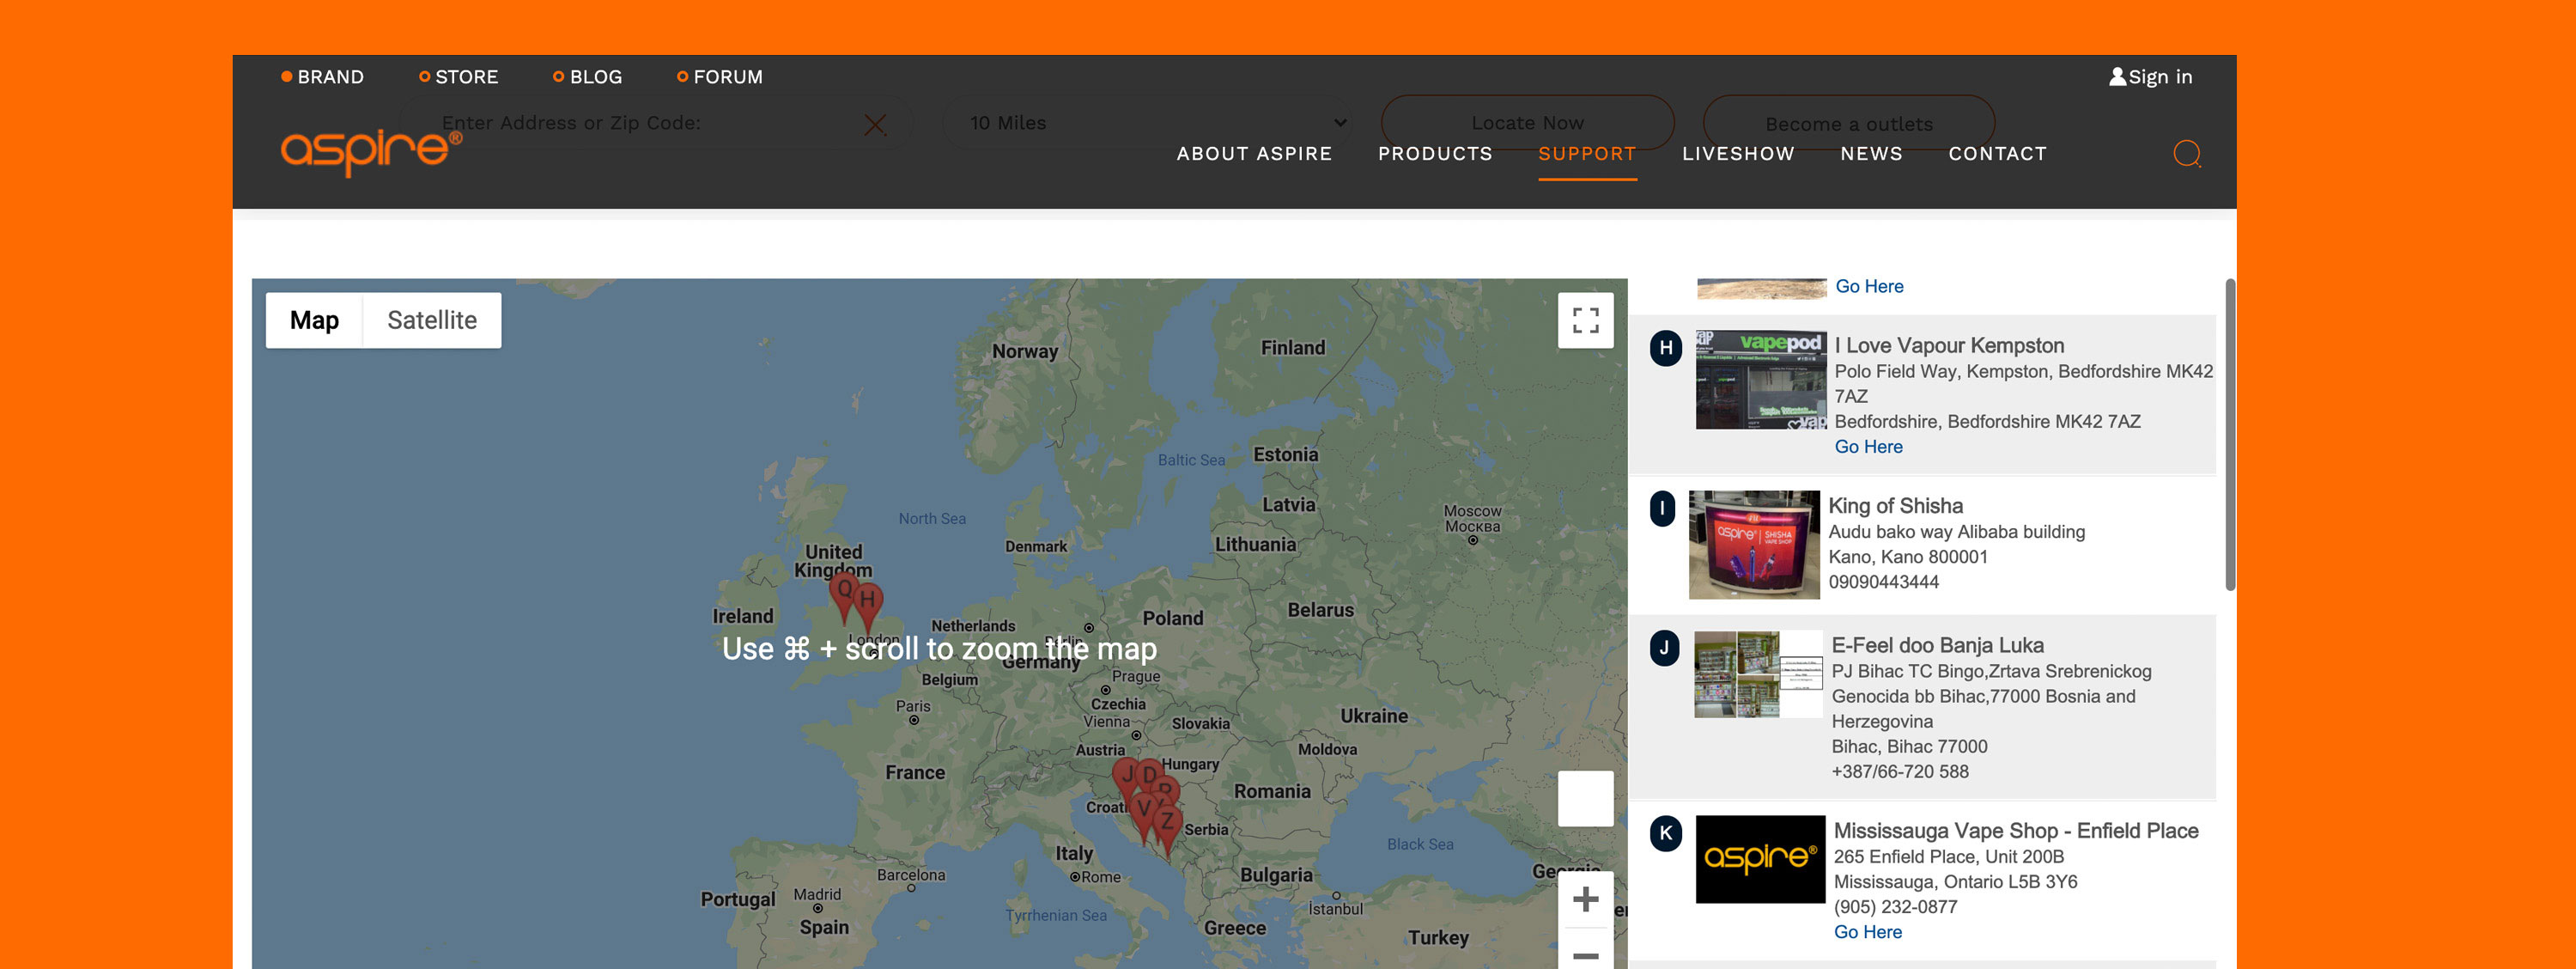Toggle fullscreen map view icon
Screen dimensions: 2576x969
pyautogui.click(x=1584, y=320)
